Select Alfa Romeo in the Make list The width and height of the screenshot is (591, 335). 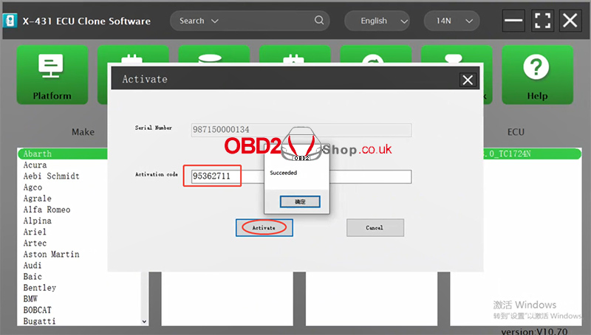pyautogui.click(x=47, y=210)
